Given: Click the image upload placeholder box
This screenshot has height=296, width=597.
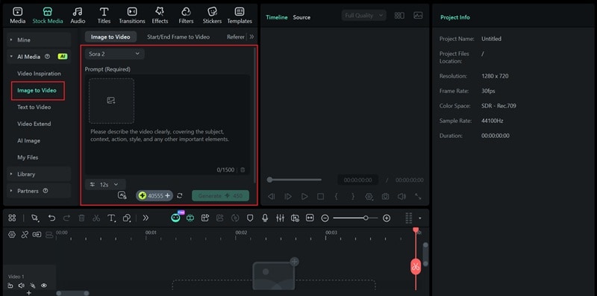Looking at the screenshot, I should tap(111, 101).
